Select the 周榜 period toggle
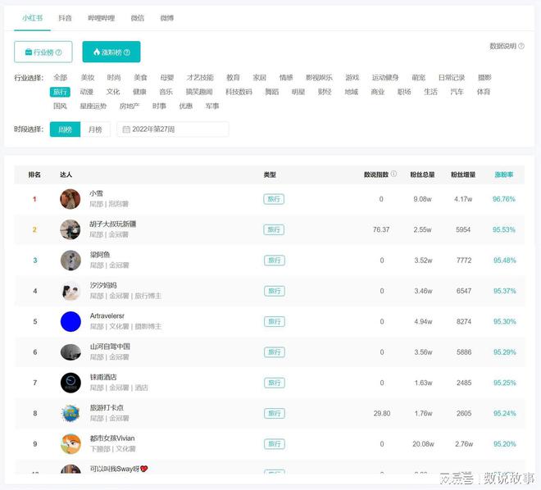Image resolution: width=541 pixels, height=490 pixels. [66, 129]
